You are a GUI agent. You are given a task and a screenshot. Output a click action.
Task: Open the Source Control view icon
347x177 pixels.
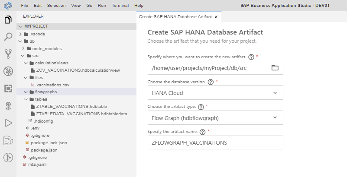pos(8,54)
